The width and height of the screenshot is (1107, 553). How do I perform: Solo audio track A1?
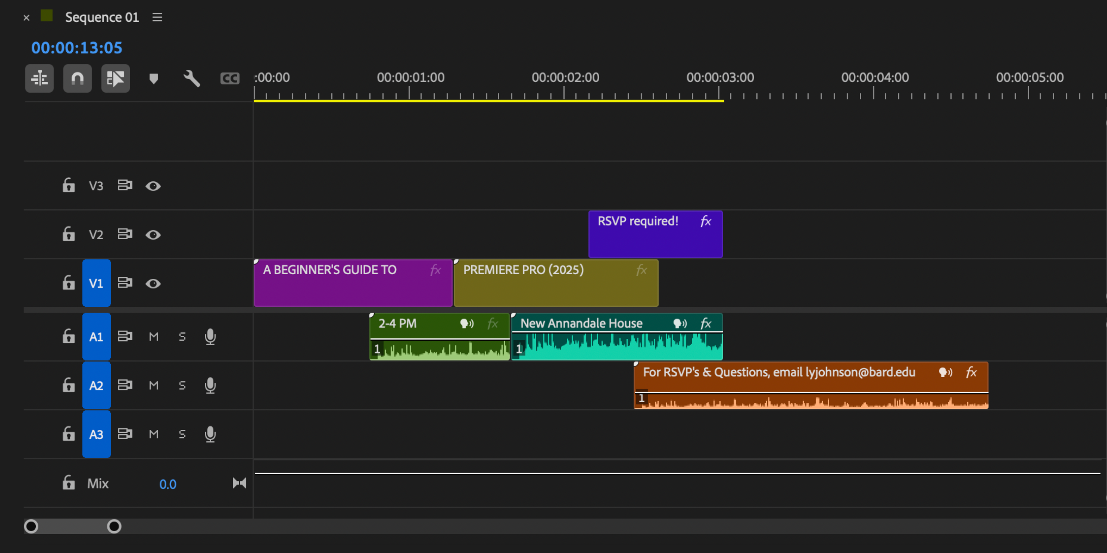point(182,337)
